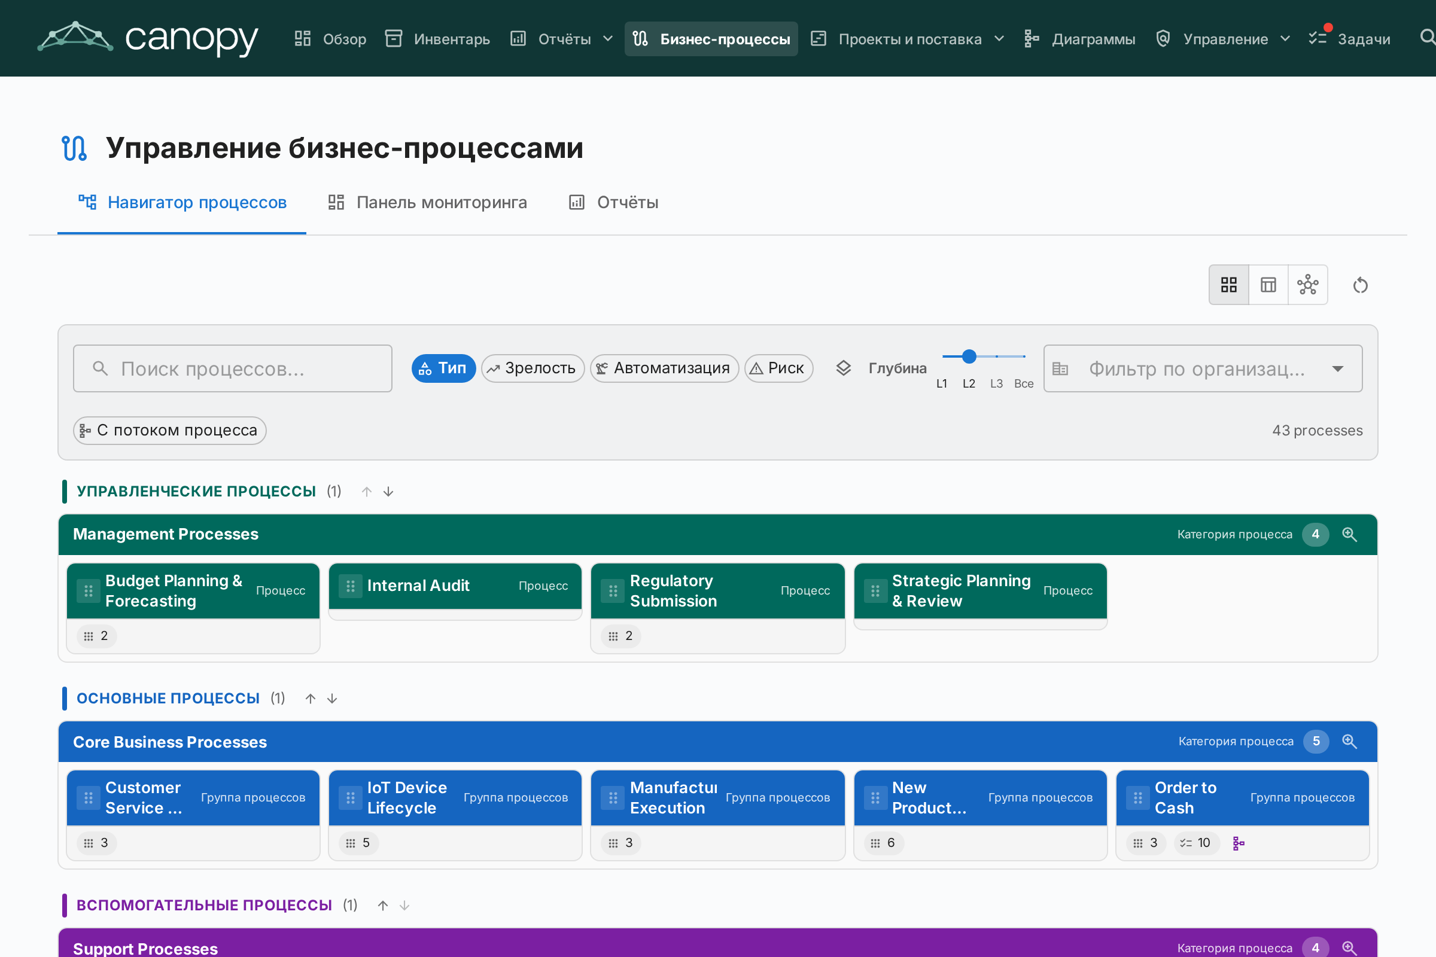Screen dimensions: 1436x957
Task: Click the '43 processes' count text
Action: [x=1318, y=430]
